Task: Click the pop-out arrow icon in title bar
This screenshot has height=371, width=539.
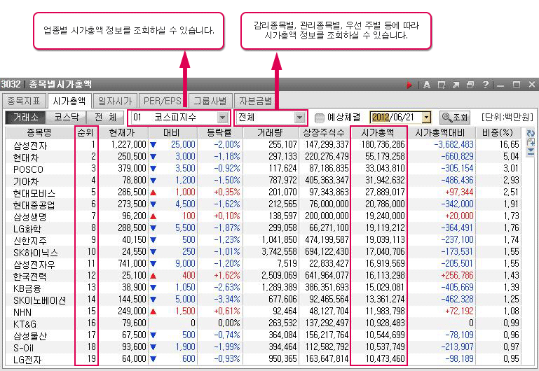Action: [x=456, y=85]
